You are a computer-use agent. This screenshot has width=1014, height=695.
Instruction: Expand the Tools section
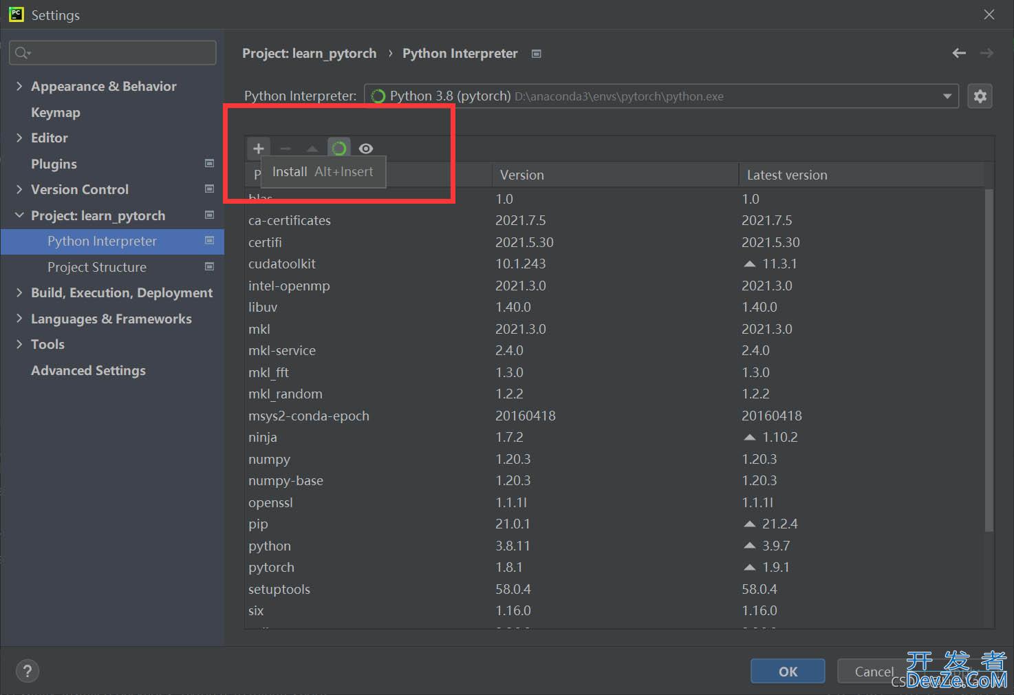19,344
